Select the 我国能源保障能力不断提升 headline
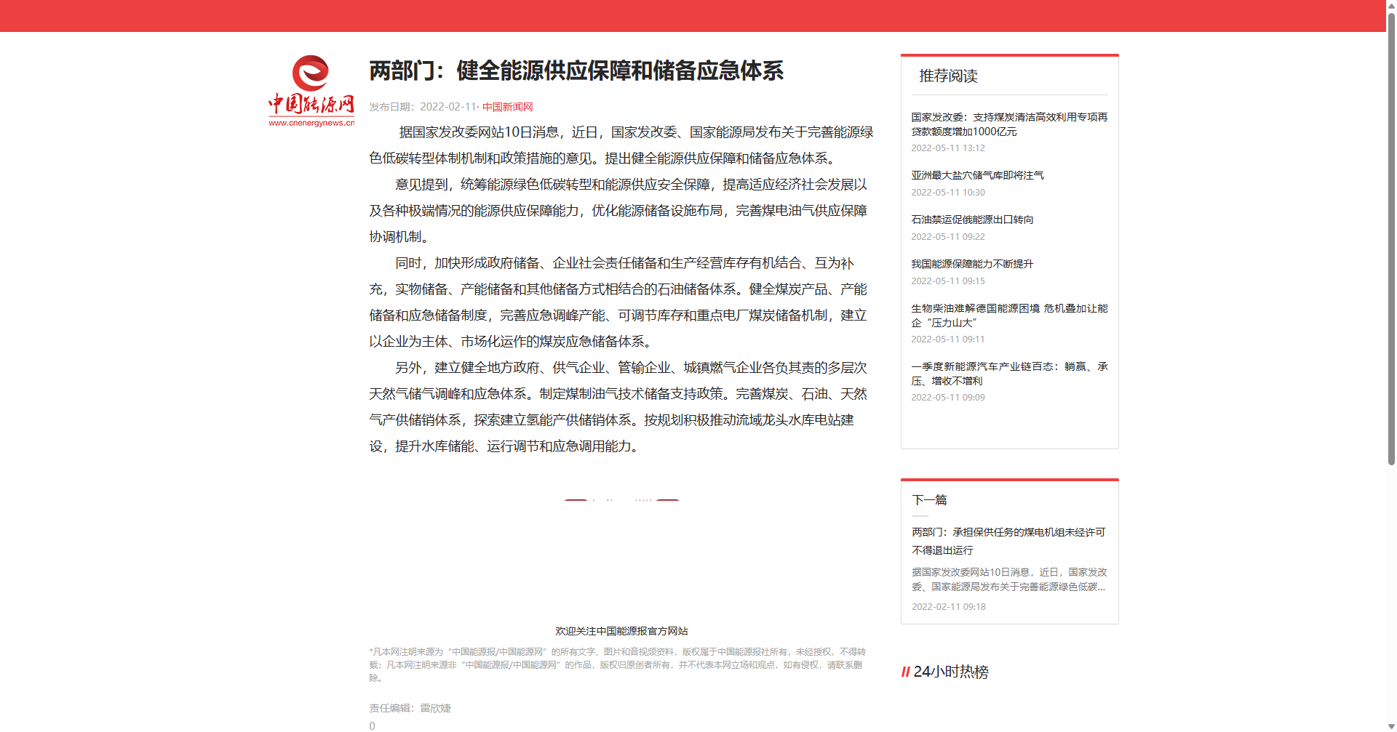This screenshot has height=732, width=1397. pos(972,264)
